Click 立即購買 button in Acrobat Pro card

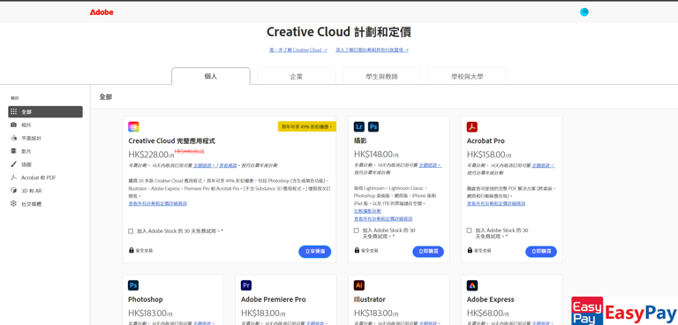click(x=541, y=252)
